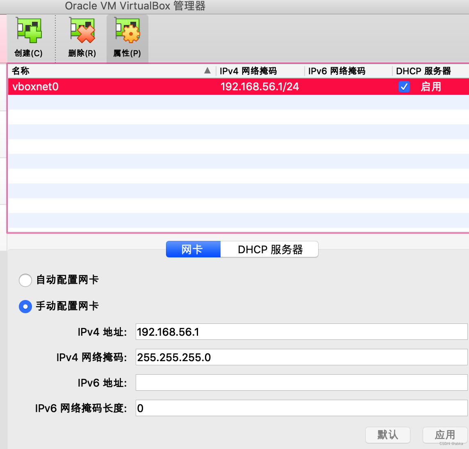Click the IPv4 地址 field with 192.168.56.1
This screenshot has height=449, width=469.
(301, 332)
